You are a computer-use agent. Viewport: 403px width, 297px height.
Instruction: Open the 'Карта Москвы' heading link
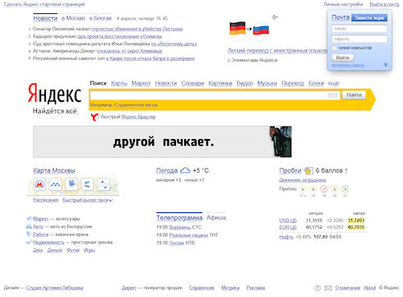54,170
